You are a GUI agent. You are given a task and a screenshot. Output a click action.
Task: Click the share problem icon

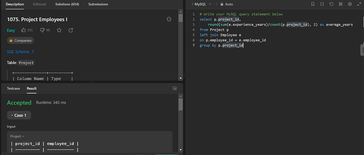[71, 30]
